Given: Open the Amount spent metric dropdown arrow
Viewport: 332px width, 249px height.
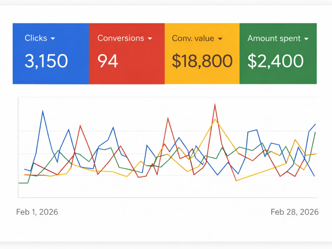Looking at the screenshot, I should pyautogui.click(x=306, y=39).
